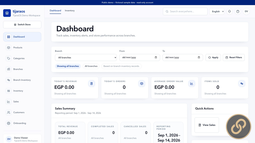This screenshot has width=255, height=143.
Task: Click the floating link chain badge
Action: (x=238, y=127)
